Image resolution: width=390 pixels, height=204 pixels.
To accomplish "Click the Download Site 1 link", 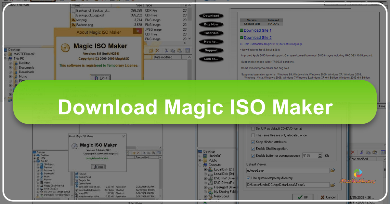I will click(x=257, y=30).
